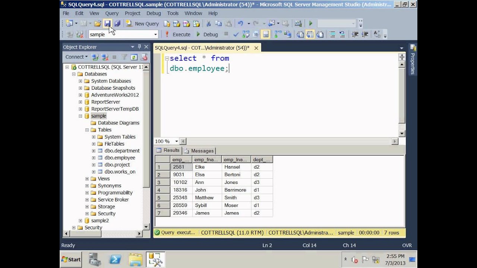The image size is (477, 268).
Task: Pin the Object Explorer with auto-hide icon
Action: pyautogui.click(x=139, y=47)
